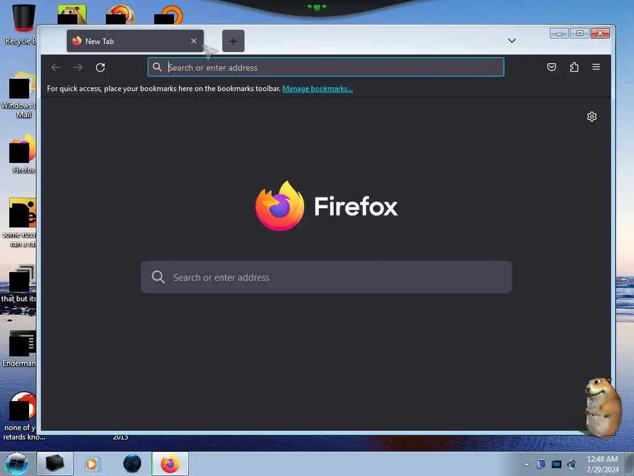
Task: Select the Recycle Bin desktop icon
Action: 21,24
